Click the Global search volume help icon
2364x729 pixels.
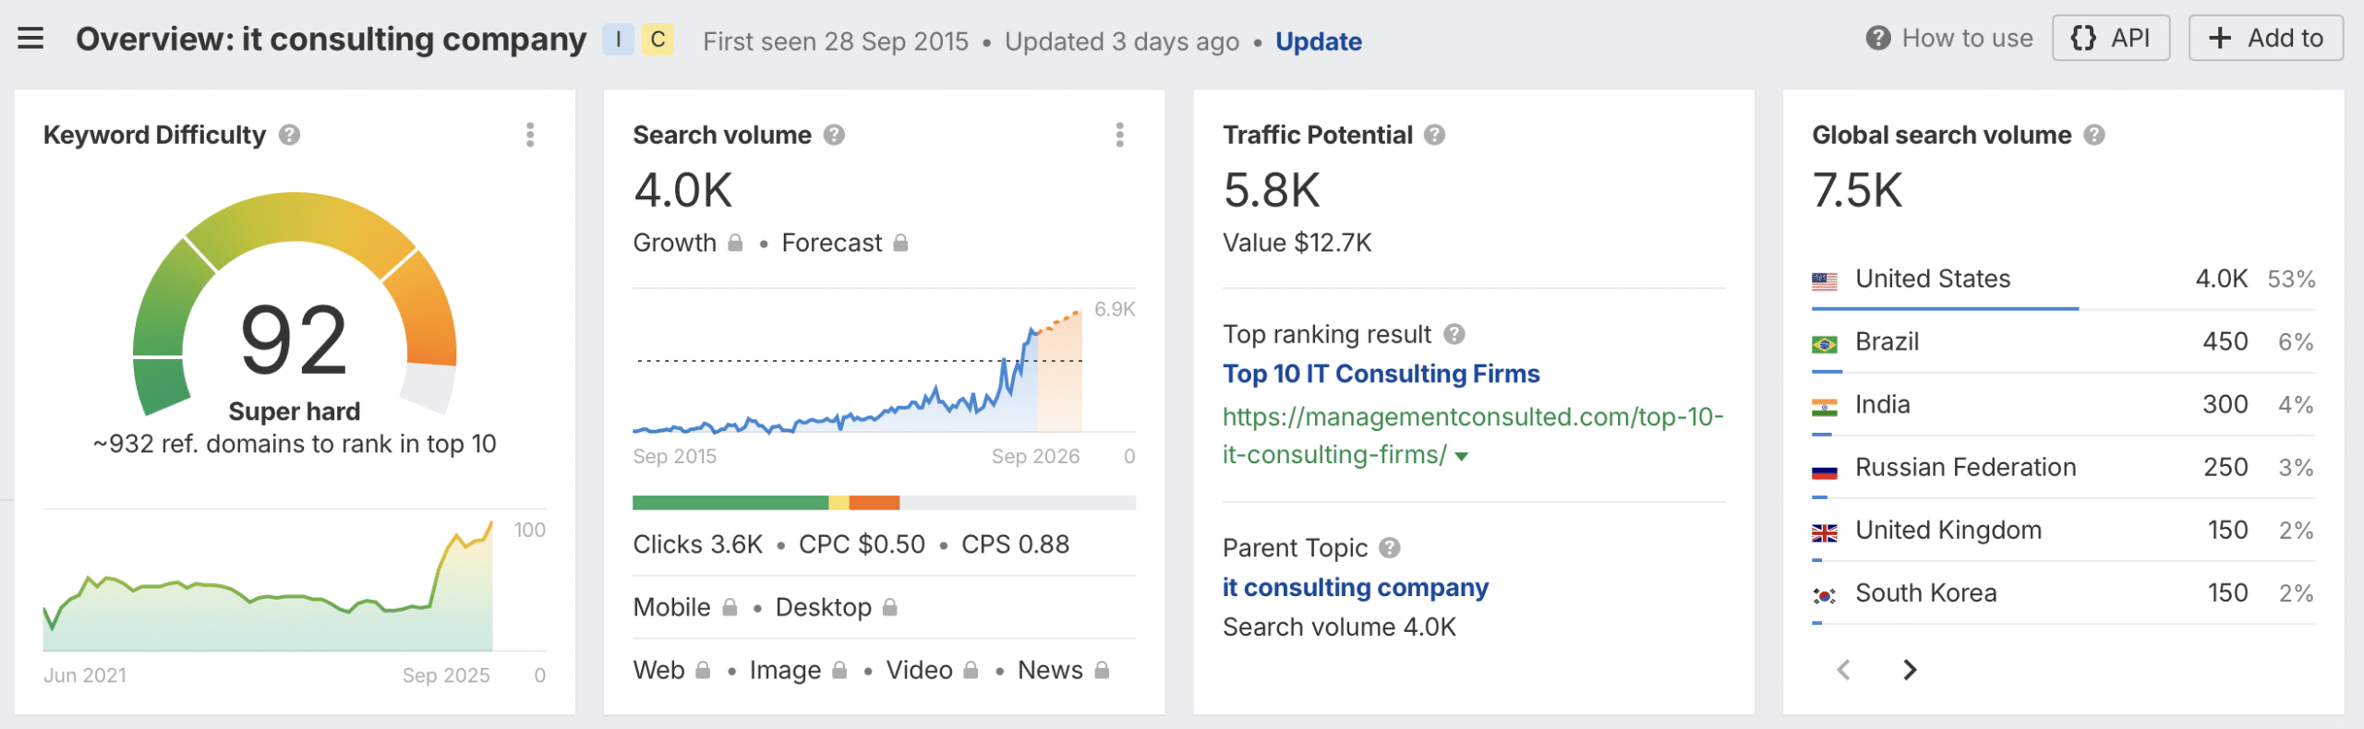[2094, 136]
